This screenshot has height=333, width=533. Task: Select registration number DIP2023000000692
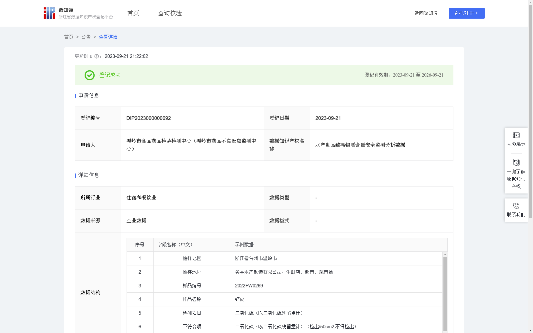tap(149, 118)
